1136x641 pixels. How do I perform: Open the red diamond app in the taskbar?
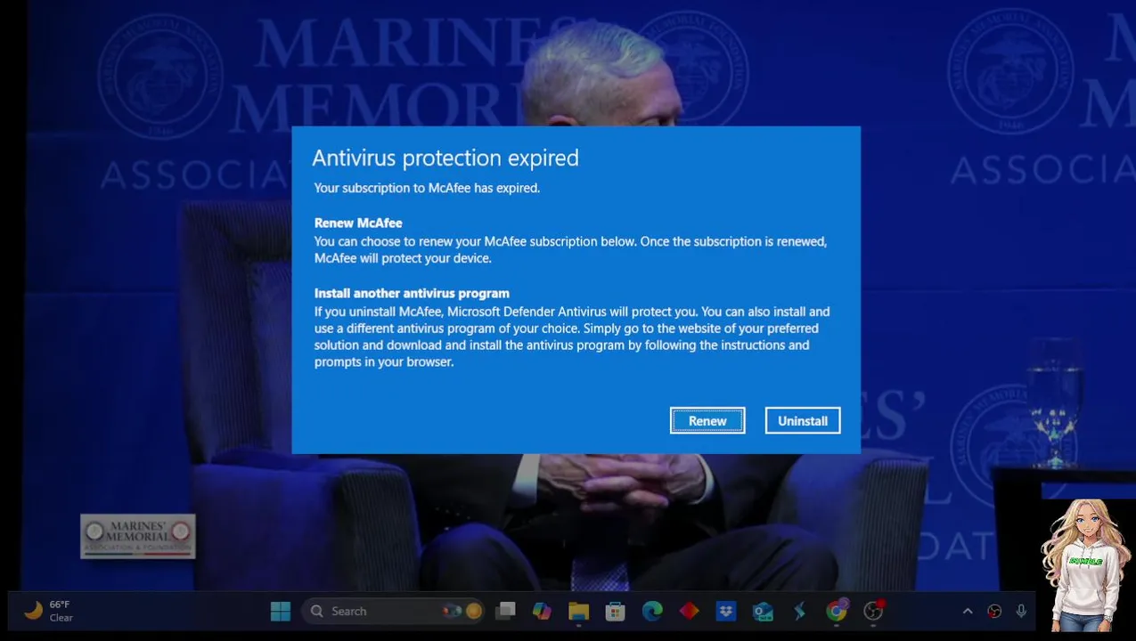689,611
